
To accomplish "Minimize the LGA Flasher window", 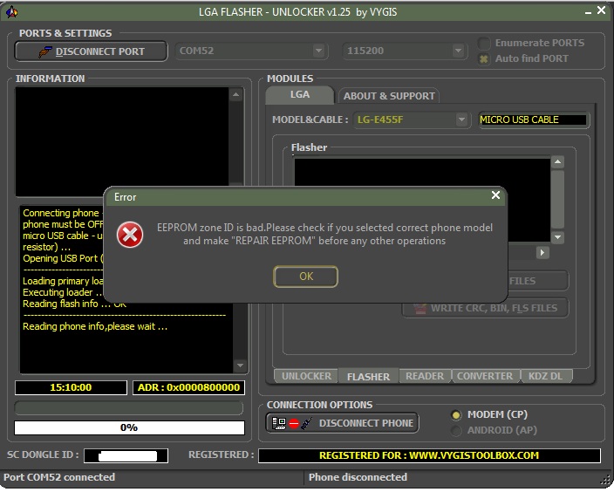I will point(588,12).
